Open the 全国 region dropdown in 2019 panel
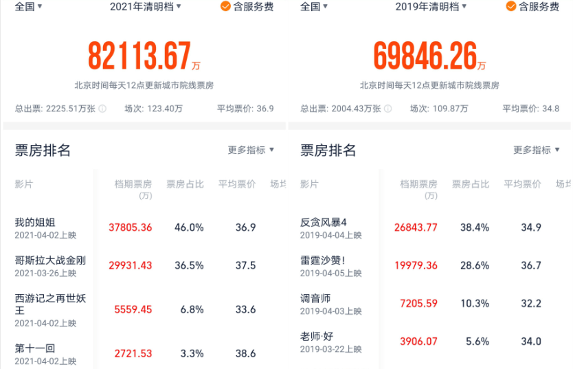This screenshot has height=369, width=573. click(313, 6)
